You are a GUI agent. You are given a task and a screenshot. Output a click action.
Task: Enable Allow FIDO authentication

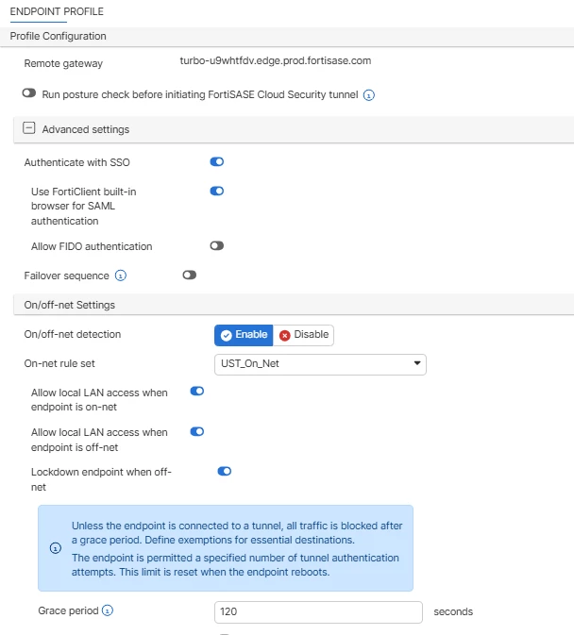[x=217, y=246]
